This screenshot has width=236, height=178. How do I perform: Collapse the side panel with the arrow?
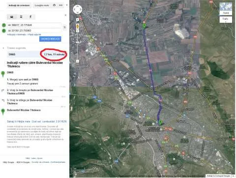click(x=67, y=5)
